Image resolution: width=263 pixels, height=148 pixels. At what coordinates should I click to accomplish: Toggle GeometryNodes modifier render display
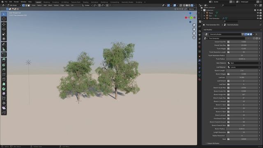pos(251,34)
